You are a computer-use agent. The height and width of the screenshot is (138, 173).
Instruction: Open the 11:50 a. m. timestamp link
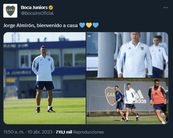[14, 132]
